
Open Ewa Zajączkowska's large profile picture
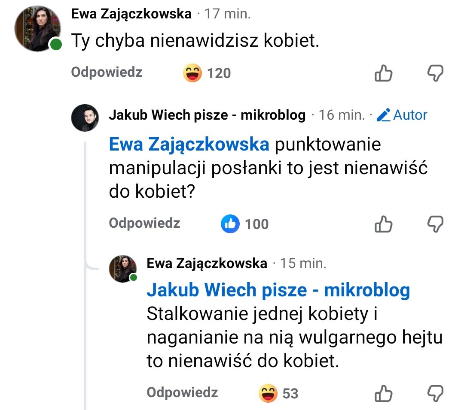tap(37, 29)
